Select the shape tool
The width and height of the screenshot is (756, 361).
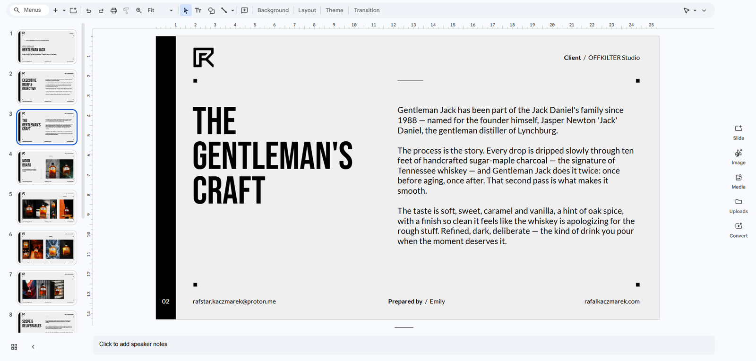tap(211, 10)
